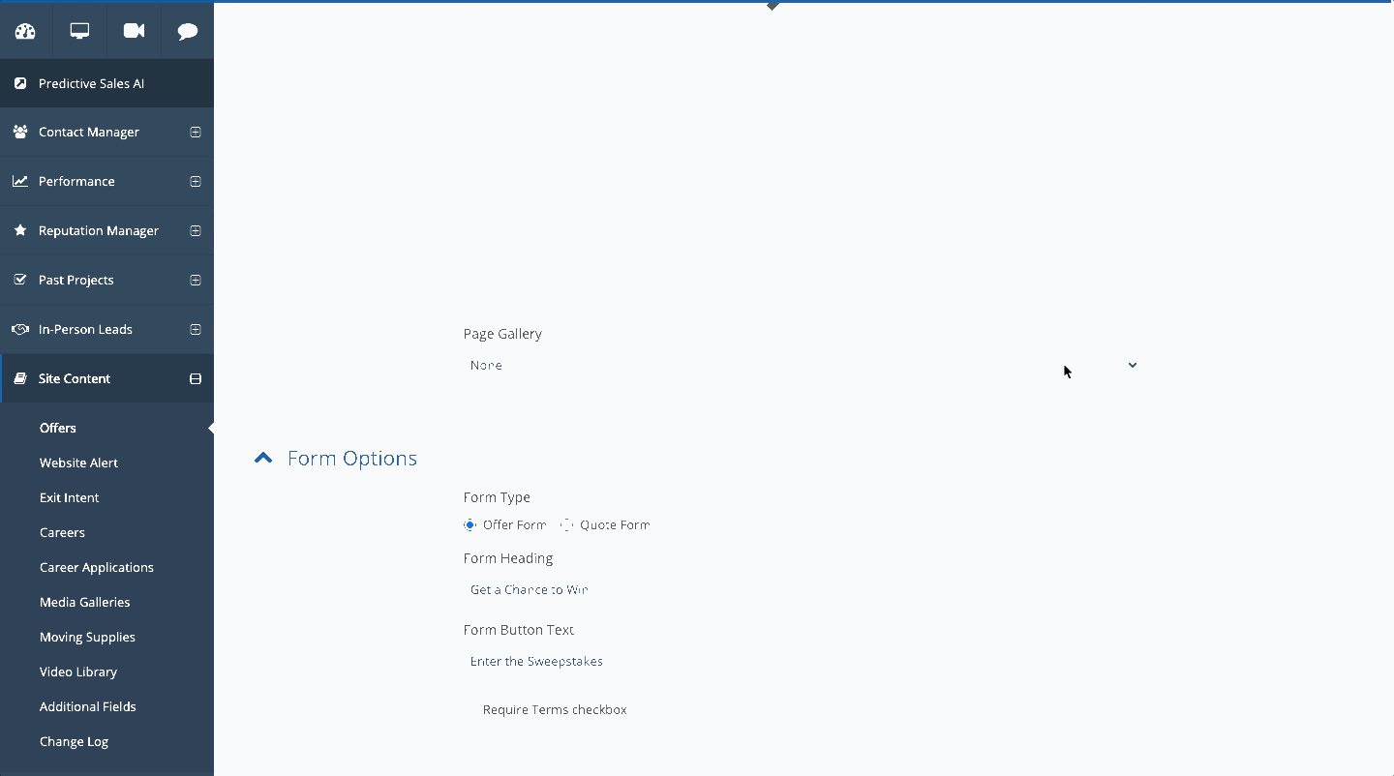This screenshot has height=776, width=1394.
Task: Open the Video Library link
Action: [x=77, y=672]
